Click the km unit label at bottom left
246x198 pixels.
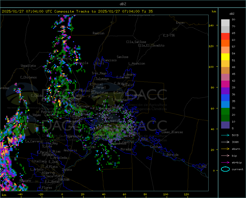click(4, 195)
